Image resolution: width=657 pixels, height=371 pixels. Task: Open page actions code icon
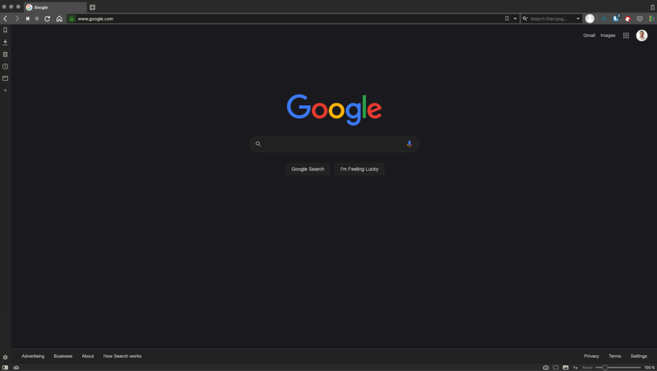pyautogui.click(x=576, y=367)
